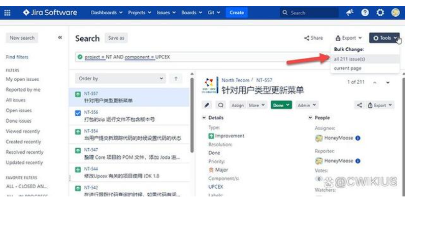Click the Save as button
Image resolution: width=421 pixels, height=235 pixels.
pyautogui.click(x=116, y=38)
